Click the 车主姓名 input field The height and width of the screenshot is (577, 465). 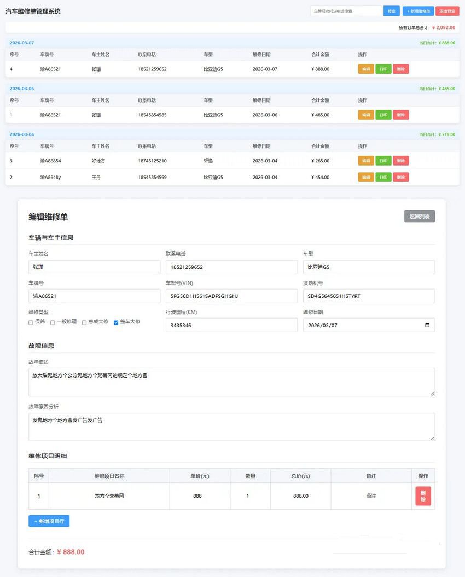coord(93,267)
